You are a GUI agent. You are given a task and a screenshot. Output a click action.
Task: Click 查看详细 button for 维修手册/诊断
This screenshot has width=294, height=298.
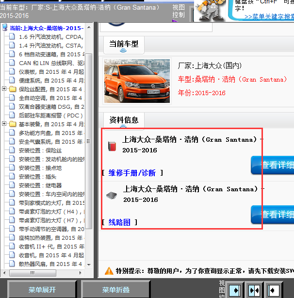coord(273,165)
